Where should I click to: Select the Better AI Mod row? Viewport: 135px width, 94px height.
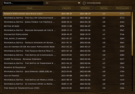tap(67, 26)
